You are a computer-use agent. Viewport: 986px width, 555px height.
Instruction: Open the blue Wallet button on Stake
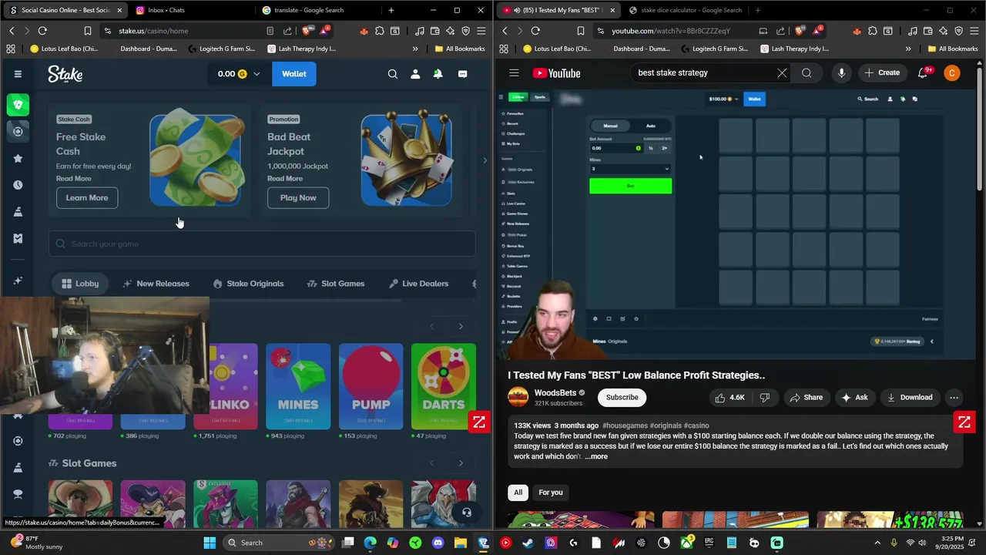pos(293,74)
